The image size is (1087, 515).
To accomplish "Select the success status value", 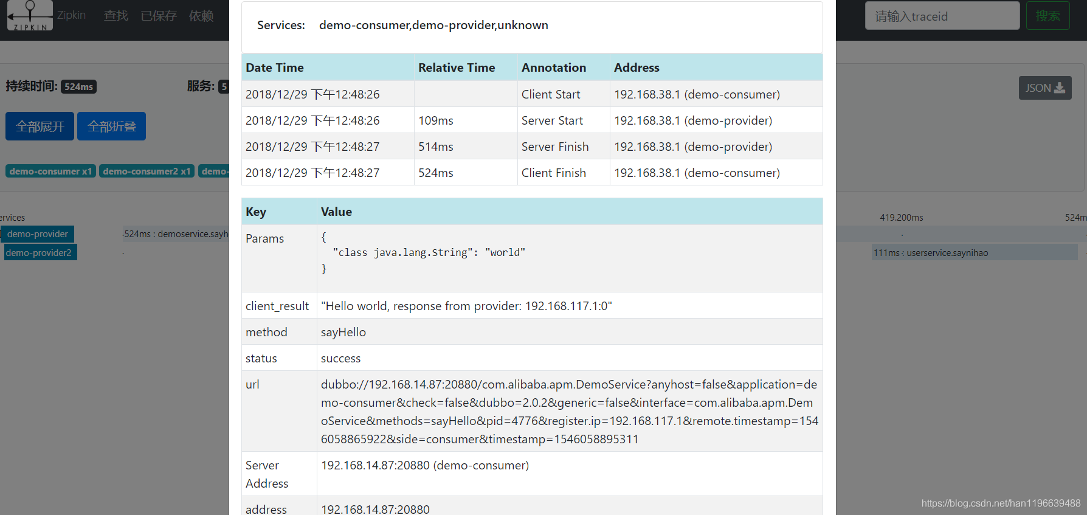I will pos(340,358).
